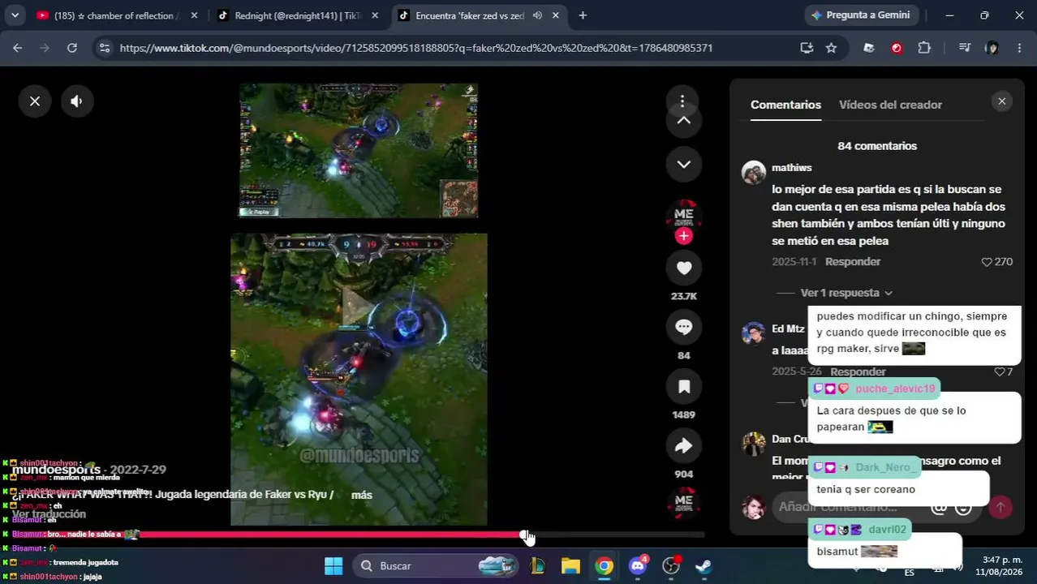Switch to the Comentarios tab
This screenshot has width=1037, height=584.
pyautogui.click(x=785, y=105)
